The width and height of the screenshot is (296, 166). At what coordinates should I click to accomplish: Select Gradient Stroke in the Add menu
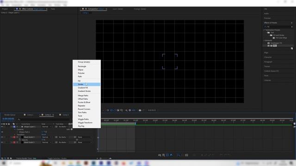(86, 91)
